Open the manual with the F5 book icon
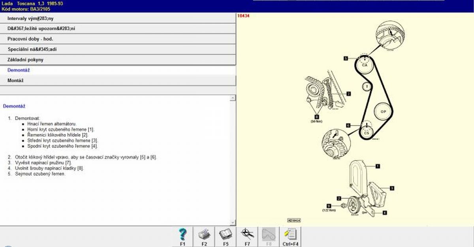The height and width of the screenshot is (247, 474). 226,235
